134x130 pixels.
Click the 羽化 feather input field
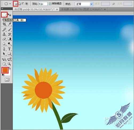coord(43,4)
